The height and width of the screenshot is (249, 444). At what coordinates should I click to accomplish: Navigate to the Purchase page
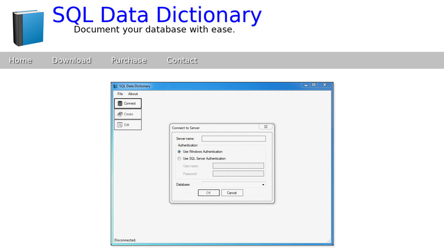[x=129, y=60]
